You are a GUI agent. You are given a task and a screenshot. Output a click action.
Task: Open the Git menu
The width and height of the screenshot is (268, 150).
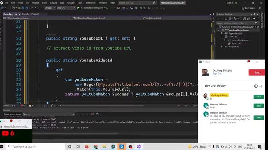coord(27,3)
